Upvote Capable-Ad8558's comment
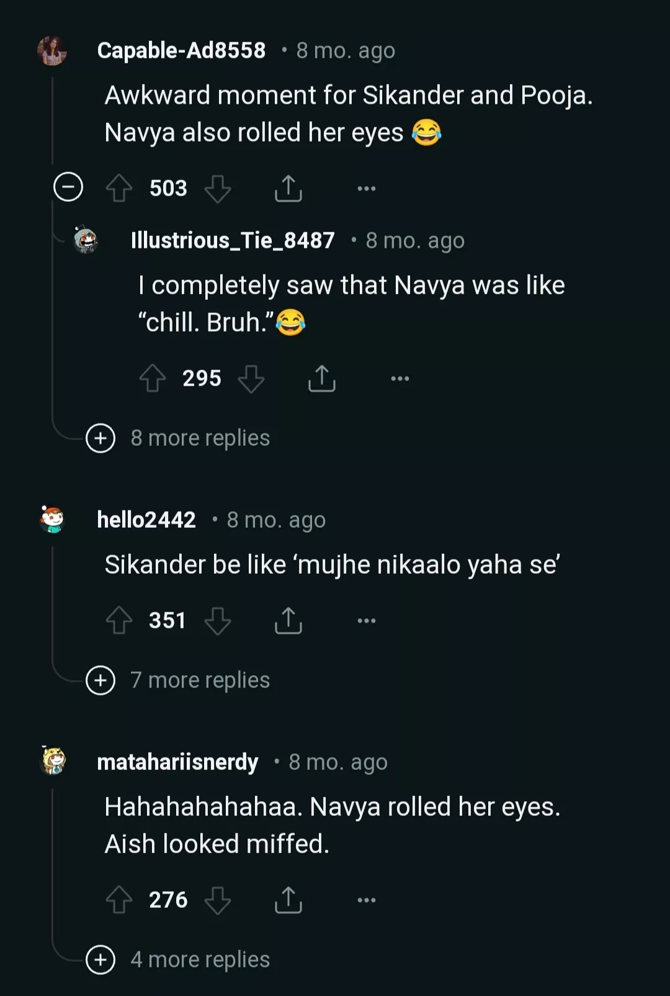The image size is (670, 996). coord(118,188)
